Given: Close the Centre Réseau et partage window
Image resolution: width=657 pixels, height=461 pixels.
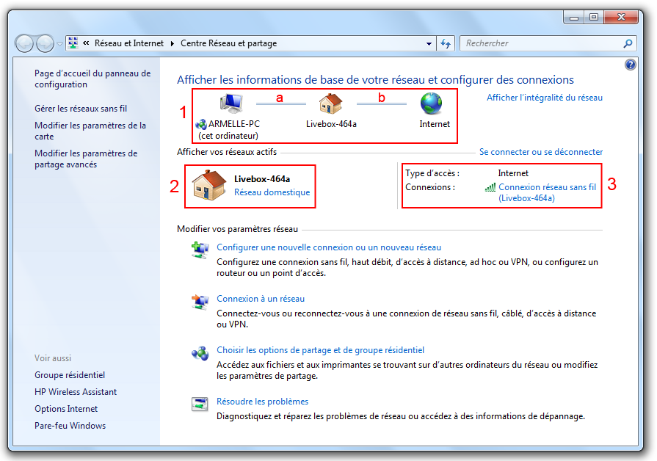Looking at the screenshot, I should [621, 17].
